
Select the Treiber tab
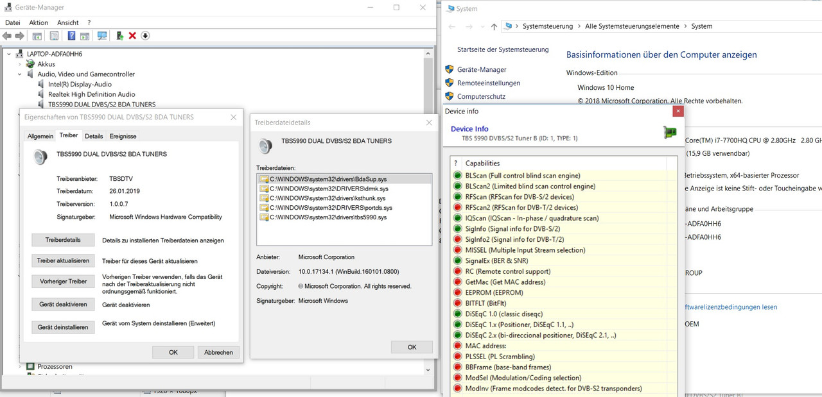click(x=69, y=135)
